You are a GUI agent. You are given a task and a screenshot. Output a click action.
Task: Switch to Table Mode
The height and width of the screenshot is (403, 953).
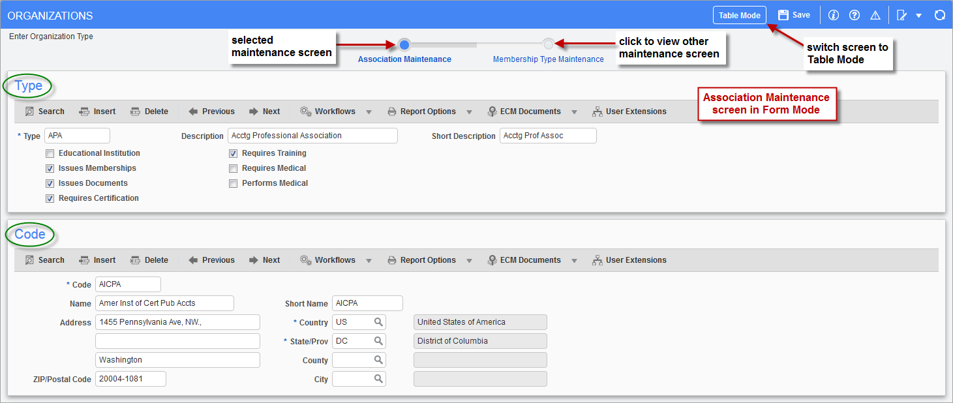pyautogui.click(x=739, y=15)
